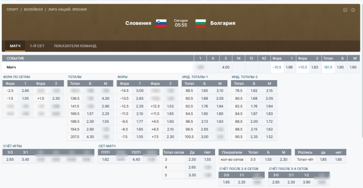This screenshot has width=363, height=188.
Task: Select odds 1.98 for handicap -10.5
Action: (289, 67)
